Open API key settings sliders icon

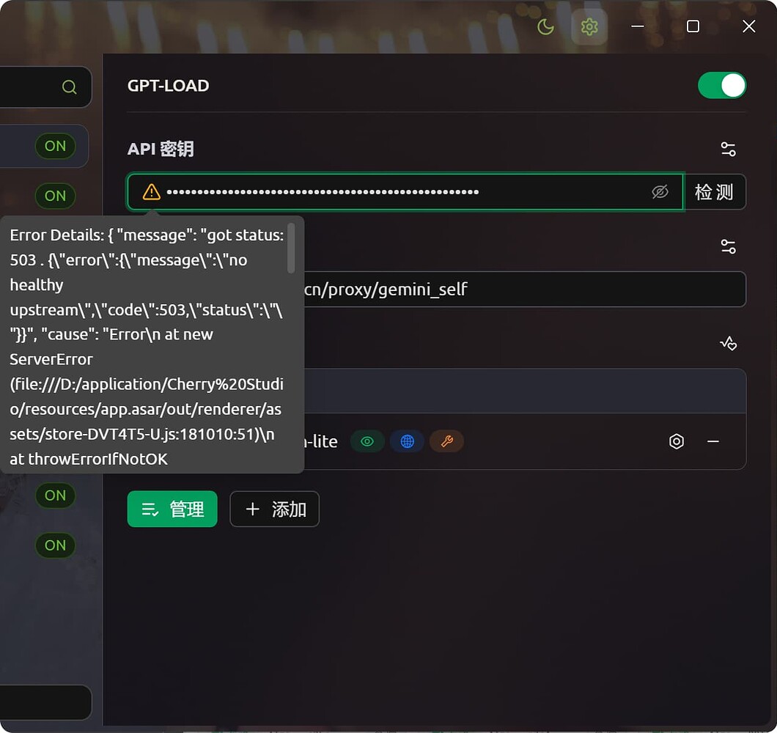(728, 149)
